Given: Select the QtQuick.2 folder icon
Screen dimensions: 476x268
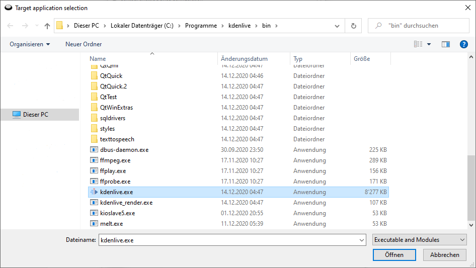Looking at the screenshot, I should pyautogui.click(x=94, y=86).
